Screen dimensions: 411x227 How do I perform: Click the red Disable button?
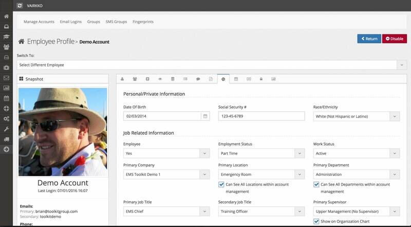click(x=394, y=38)
